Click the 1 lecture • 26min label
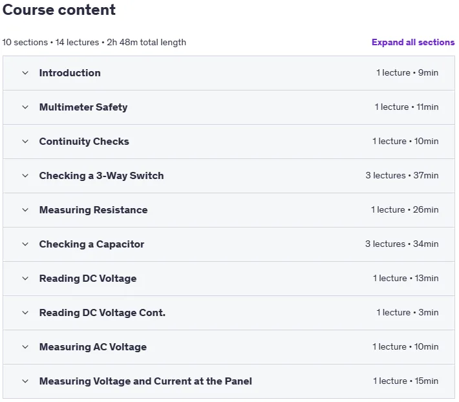 pos(405,209)
